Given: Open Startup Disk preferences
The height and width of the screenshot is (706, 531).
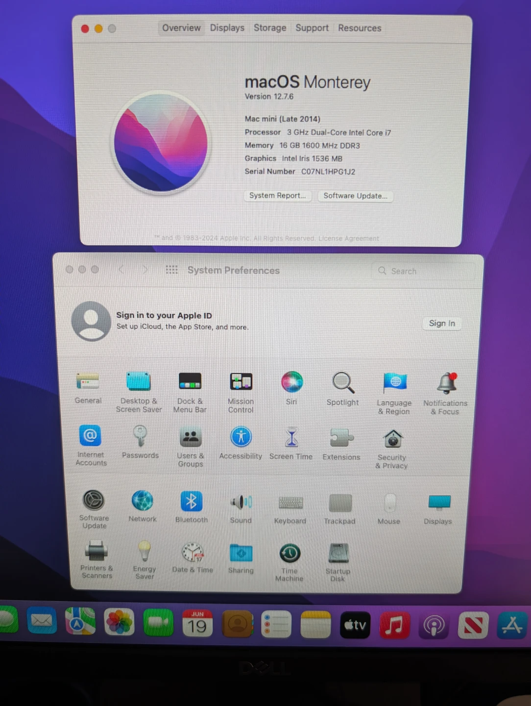Looking at the screenshot, I should [x=338, y=554].
